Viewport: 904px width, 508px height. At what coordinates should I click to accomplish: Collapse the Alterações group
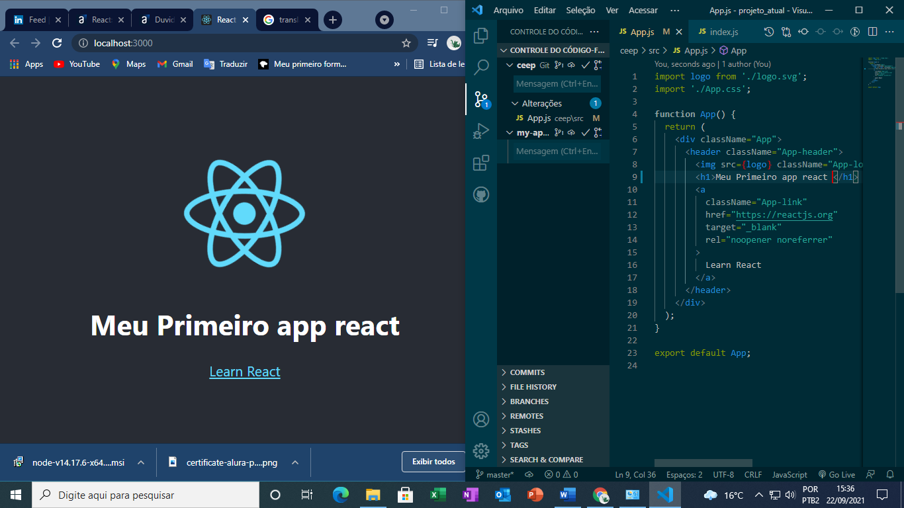coord(516,103)
